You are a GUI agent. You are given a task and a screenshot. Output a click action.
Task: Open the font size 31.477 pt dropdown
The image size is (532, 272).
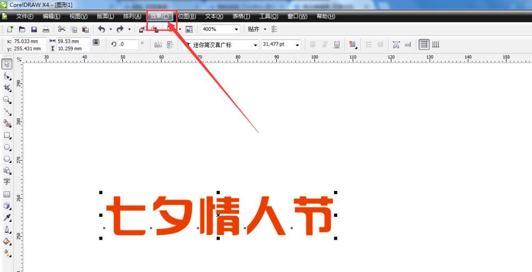pyautogui.click(x=298, y=45)
